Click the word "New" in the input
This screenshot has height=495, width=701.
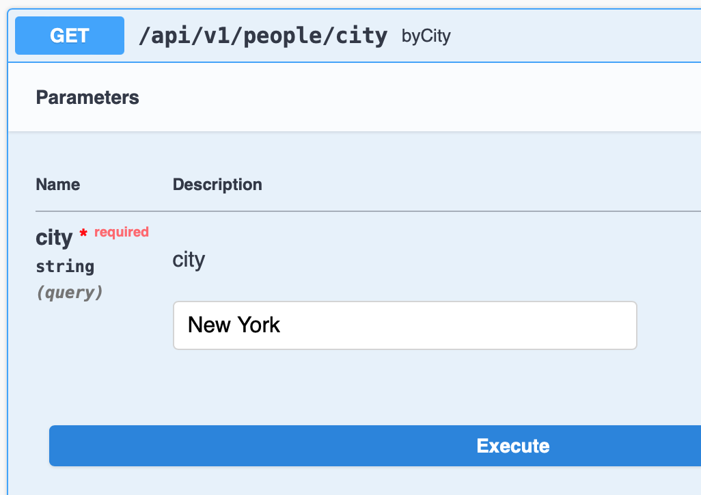(208, 325)
